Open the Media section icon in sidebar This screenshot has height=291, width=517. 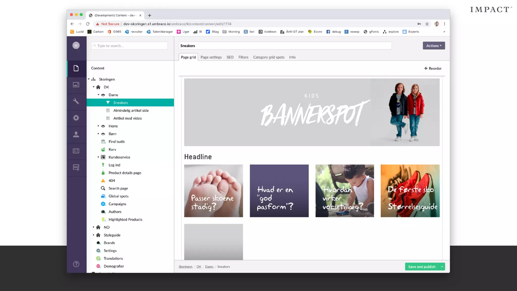(76, 85)
